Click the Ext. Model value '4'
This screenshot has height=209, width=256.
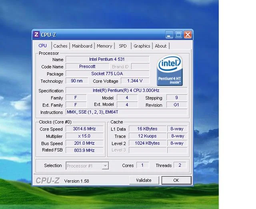click(x=127, y=105)
